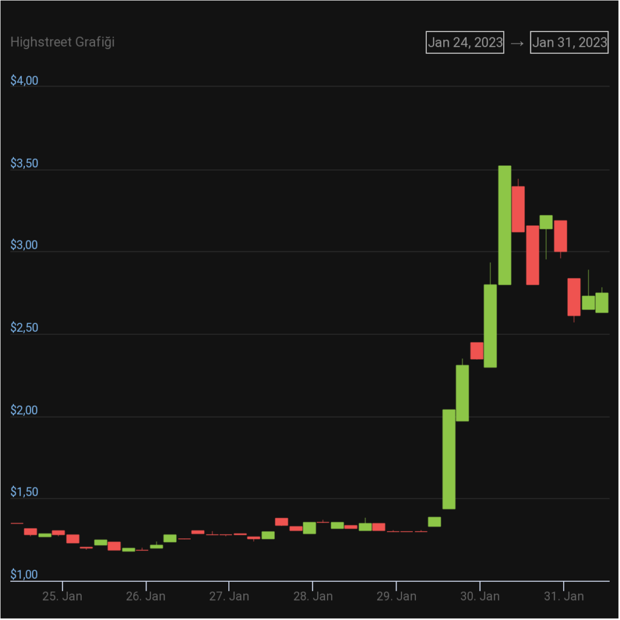Click the $4,00 y-axis price label

tap(24, 81)
